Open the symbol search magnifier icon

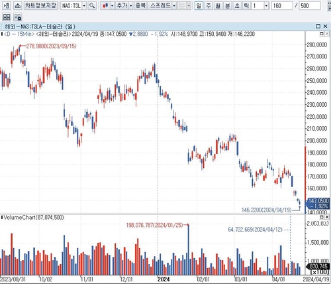click(92, 5)
